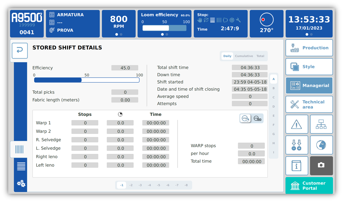Image resolution: width=343 pixels, height=202 pixels.
Task: Click the increase/decrease arrows icon
Action: [x=297, y=145]
